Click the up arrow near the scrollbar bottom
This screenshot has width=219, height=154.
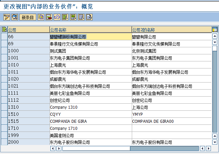(215, 136)
